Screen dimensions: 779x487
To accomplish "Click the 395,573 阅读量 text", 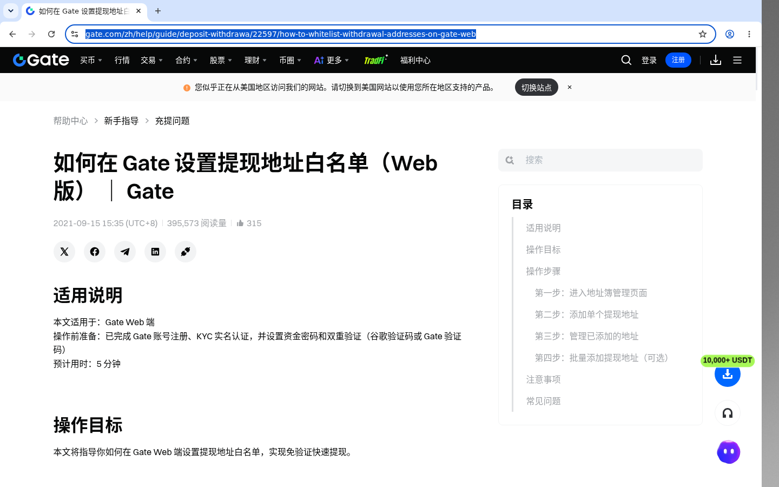I will (x=197, y=223).
